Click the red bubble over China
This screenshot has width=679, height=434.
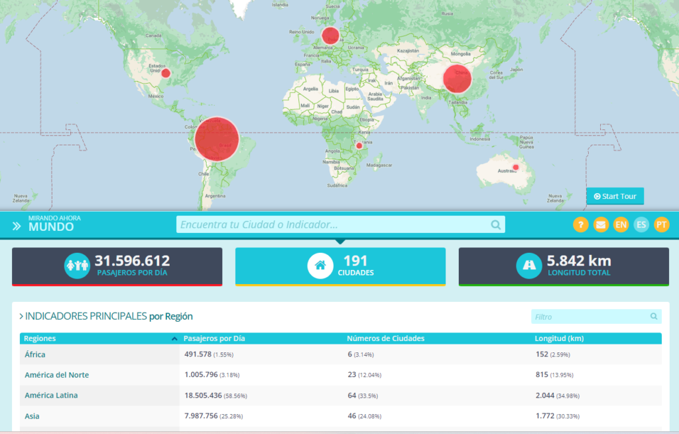click(456, 79)
